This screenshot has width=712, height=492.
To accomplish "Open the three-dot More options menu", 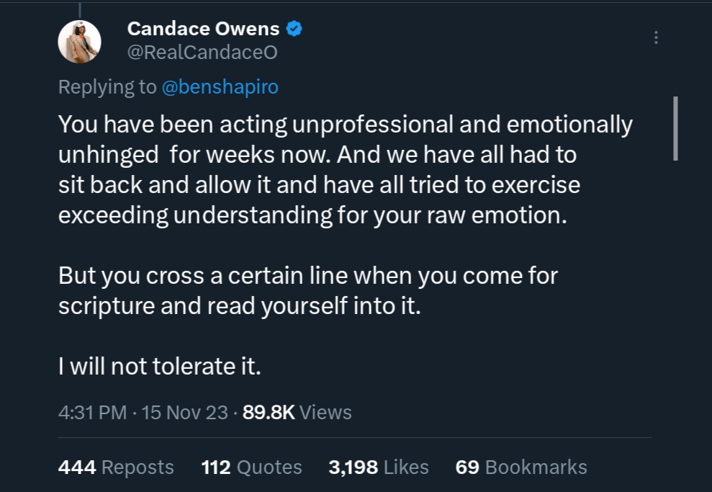I will point(656,37).
